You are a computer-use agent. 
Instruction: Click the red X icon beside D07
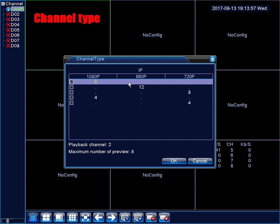[8, 41]
